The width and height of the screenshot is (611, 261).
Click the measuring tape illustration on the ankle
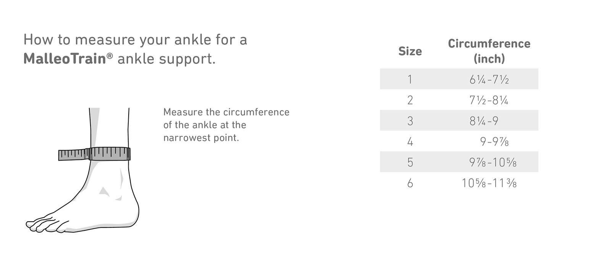(x=94, y=154)
